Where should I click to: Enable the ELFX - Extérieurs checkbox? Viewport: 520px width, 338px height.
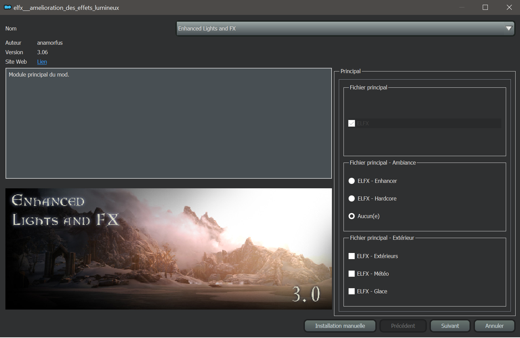352,256
